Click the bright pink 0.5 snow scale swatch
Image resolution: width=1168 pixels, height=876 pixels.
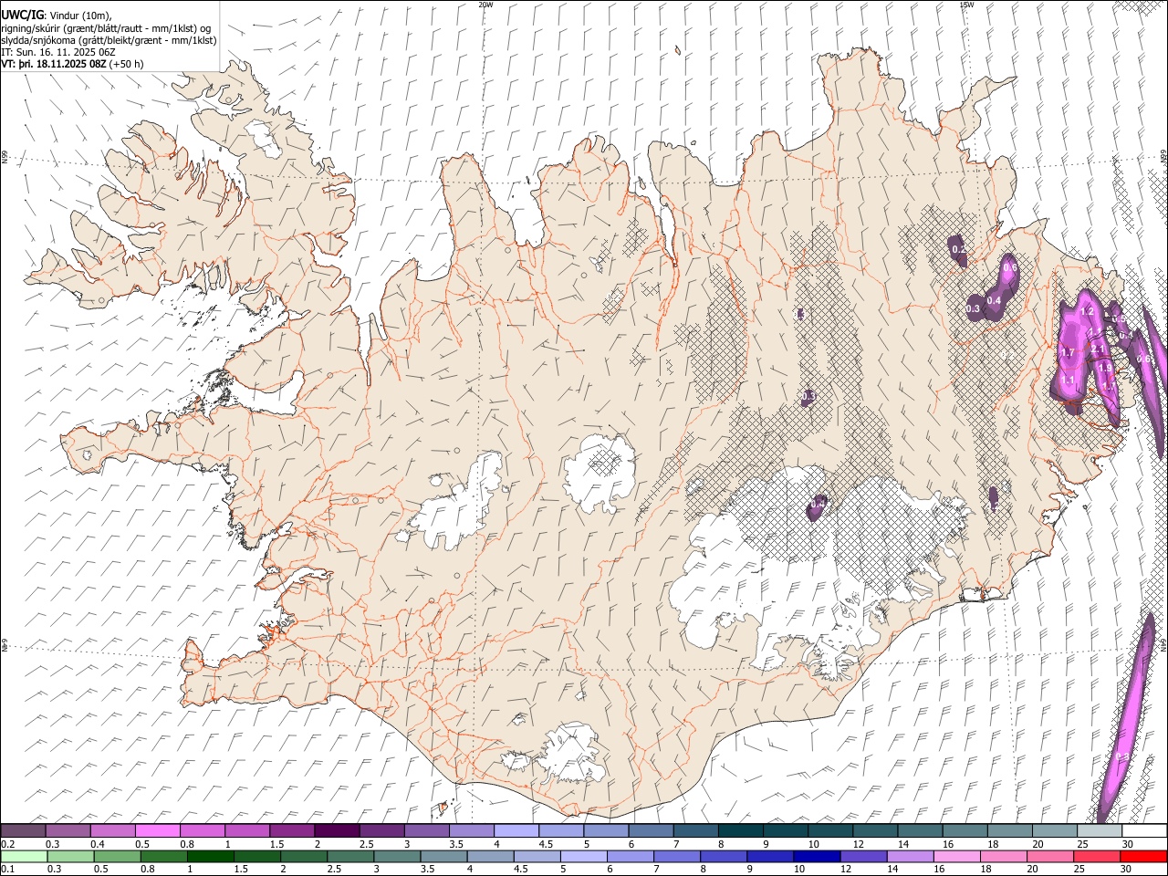[157, 830]
